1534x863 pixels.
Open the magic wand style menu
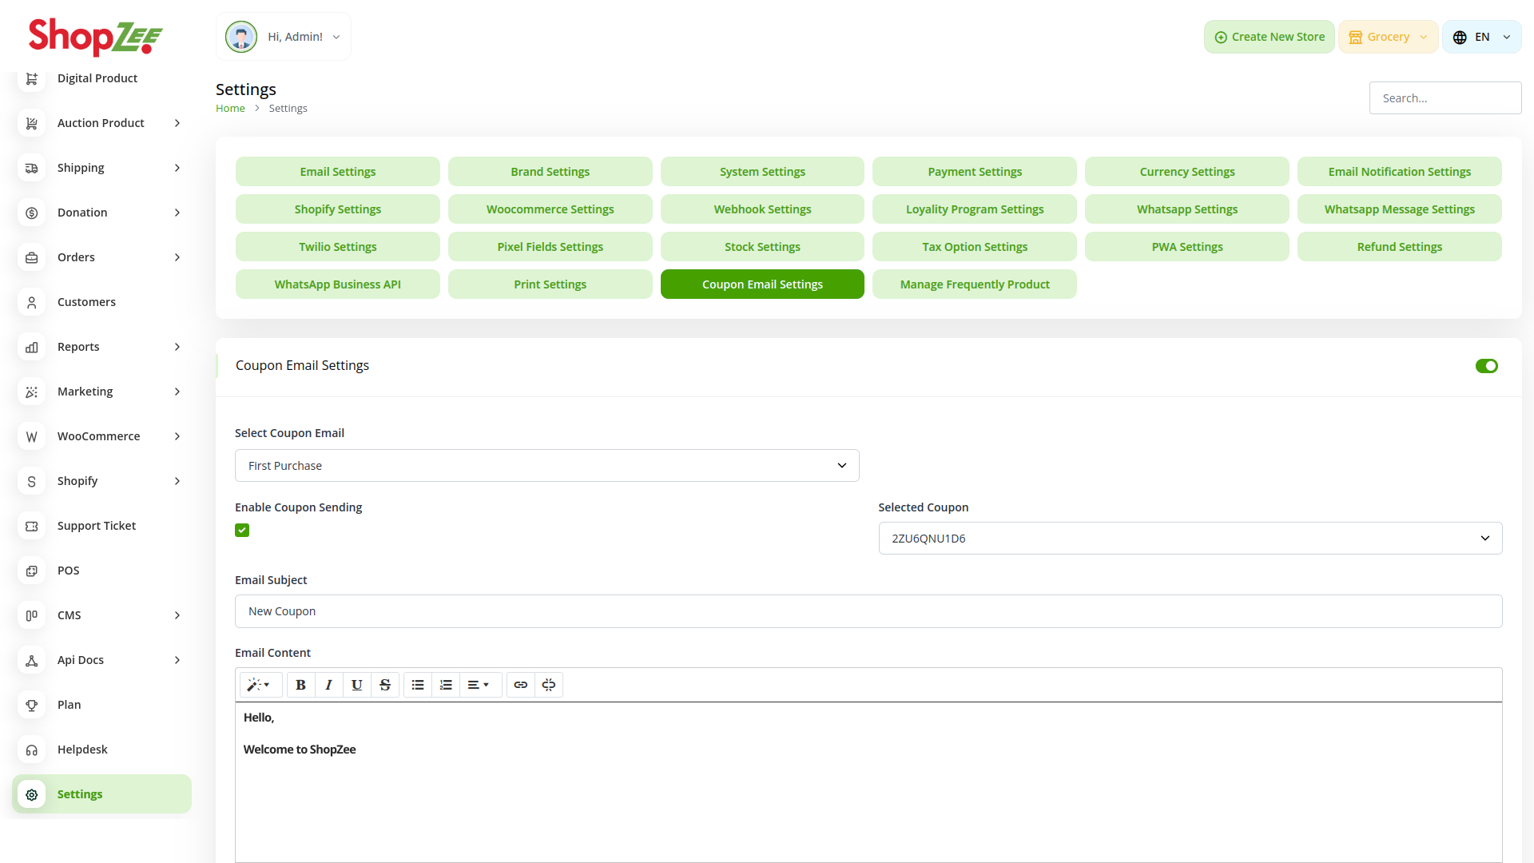(x=259, y=685)
